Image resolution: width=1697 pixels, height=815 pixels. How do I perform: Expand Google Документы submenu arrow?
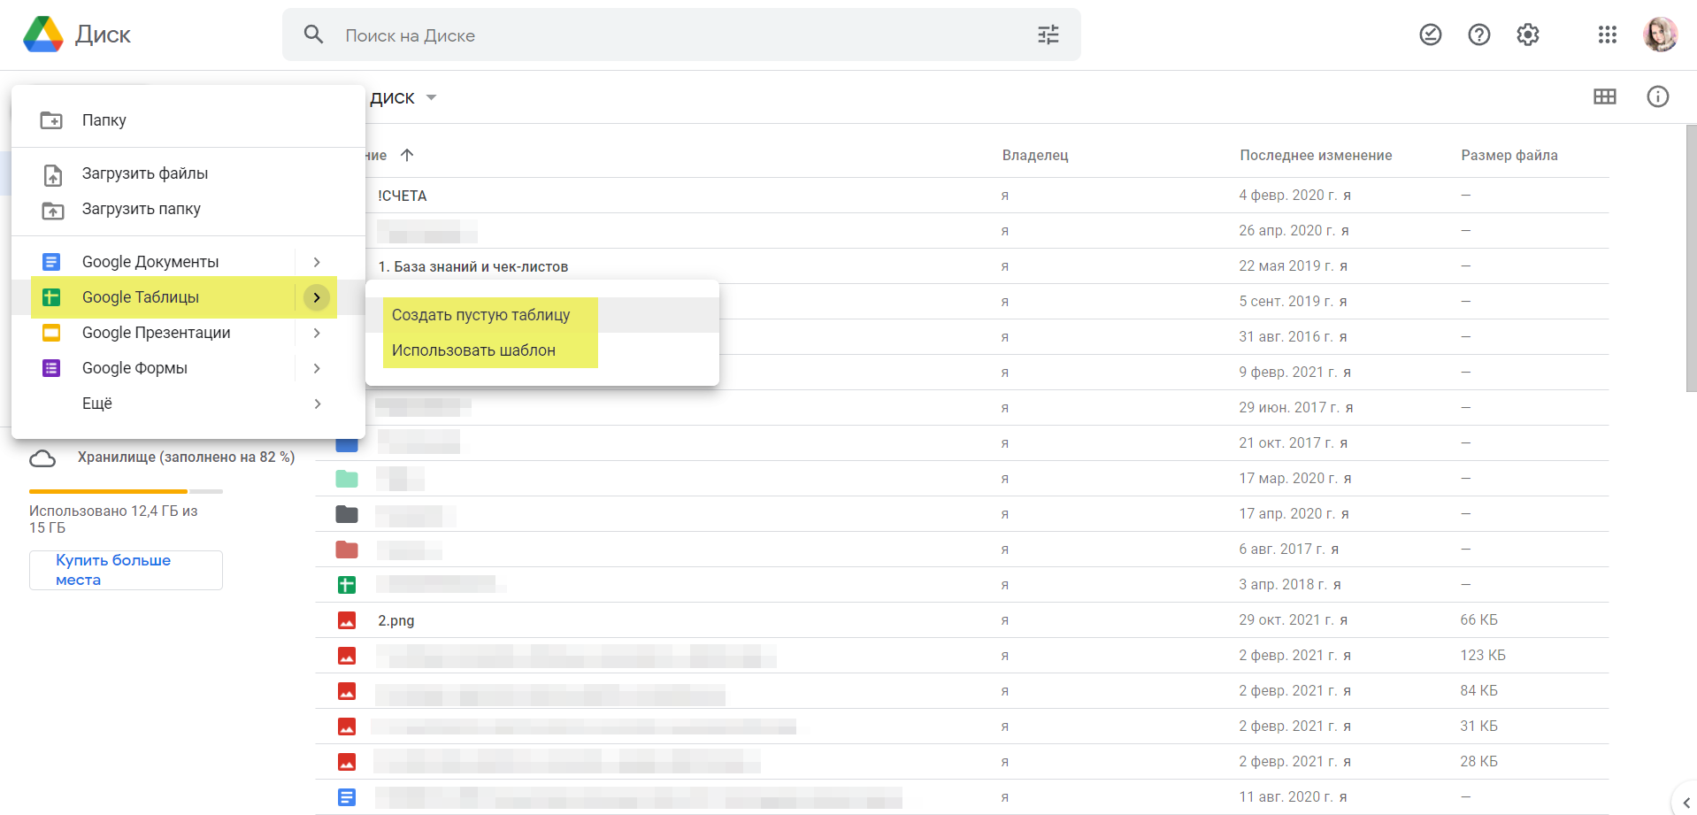coord(317,262)
